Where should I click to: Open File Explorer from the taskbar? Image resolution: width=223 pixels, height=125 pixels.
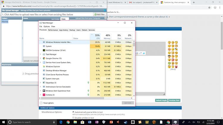75,122
